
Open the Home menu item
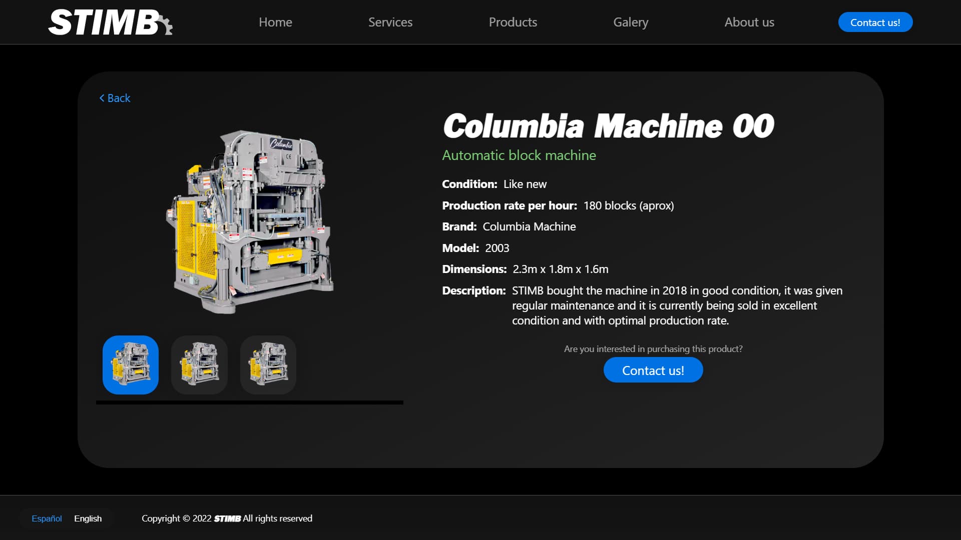275,22
